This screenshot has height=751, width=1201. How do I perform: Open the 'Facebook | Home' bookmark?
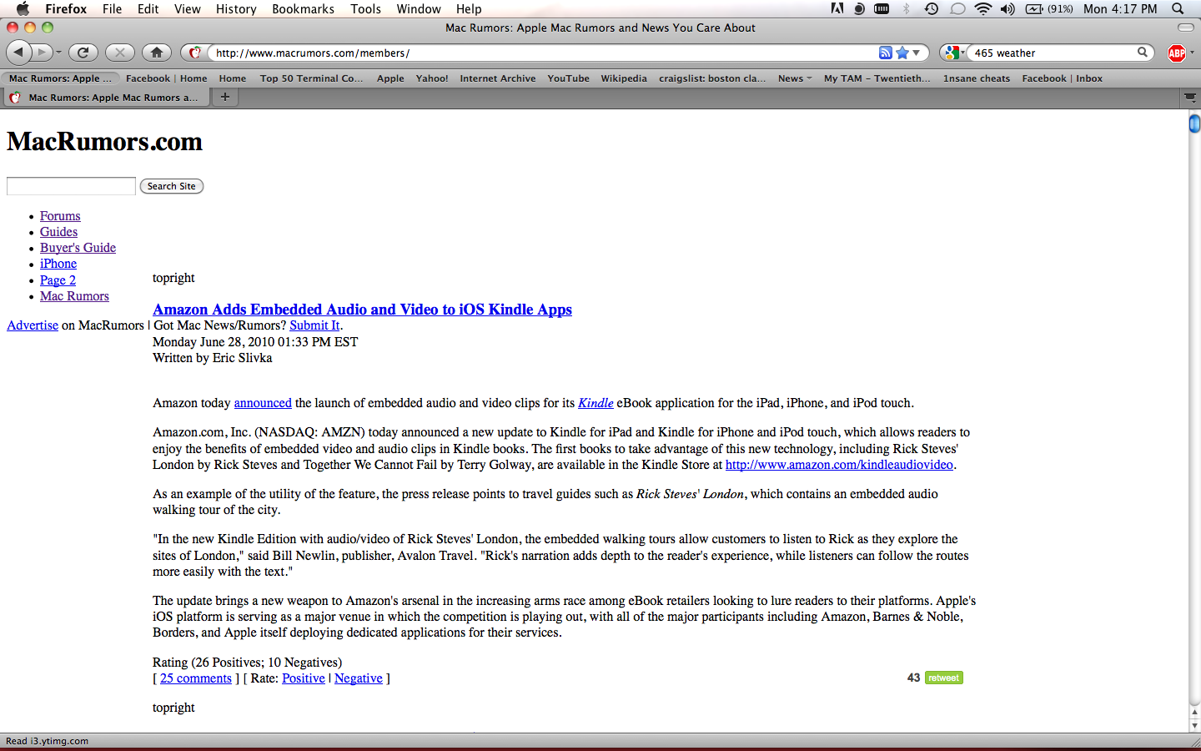tap(166, 78)
